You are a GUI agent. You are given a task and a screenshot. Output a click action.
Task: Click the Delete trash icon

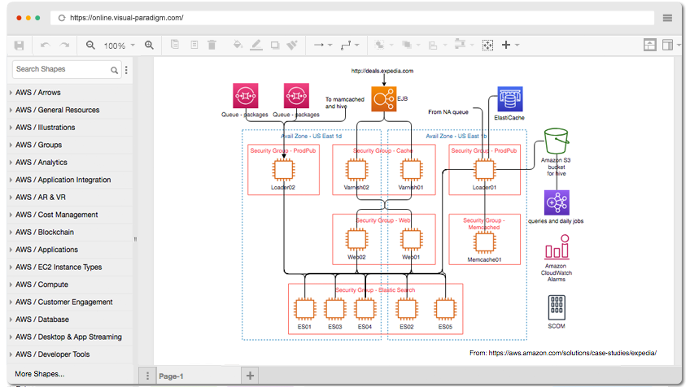[212, 45]
